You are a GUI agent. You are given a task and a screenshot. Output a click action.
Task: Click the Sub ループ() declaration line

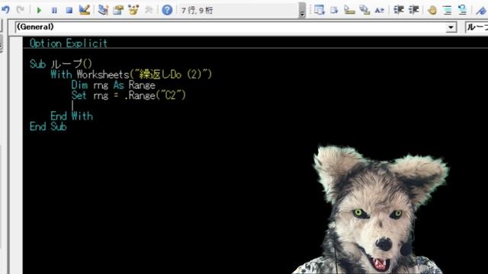coord(61,64)
